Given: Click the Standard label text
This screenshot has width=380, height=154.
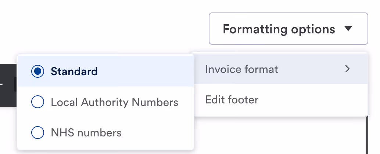Looking at the screenshot, I should (74, 71).
